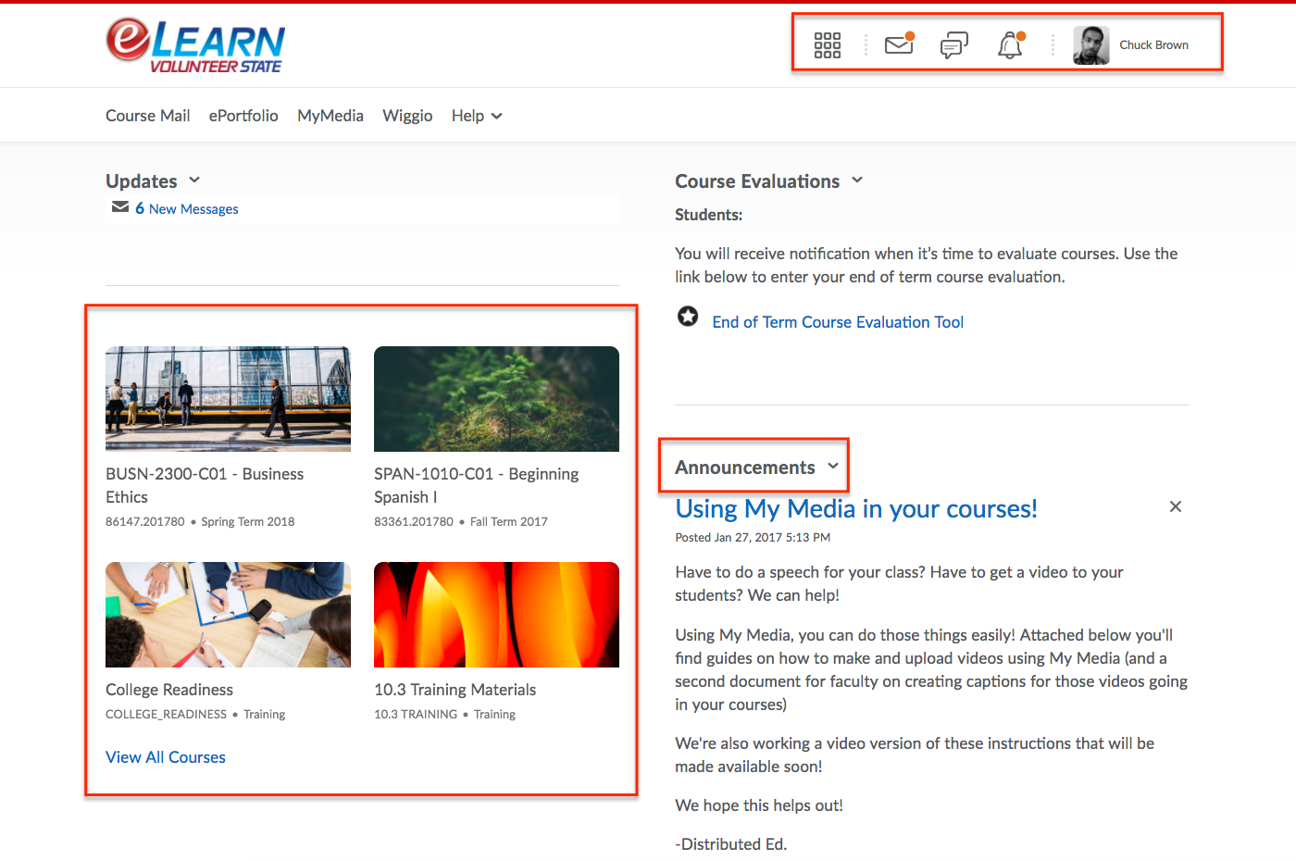Screen dimensions: 1296x861
Task: Click the star icon beside Course Evaluation Tool
Action: pyautogui.click(x=688, y=317)
